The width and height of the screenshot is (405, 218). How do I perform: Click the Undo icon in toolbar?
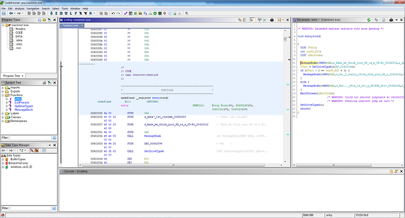(113, 13)
